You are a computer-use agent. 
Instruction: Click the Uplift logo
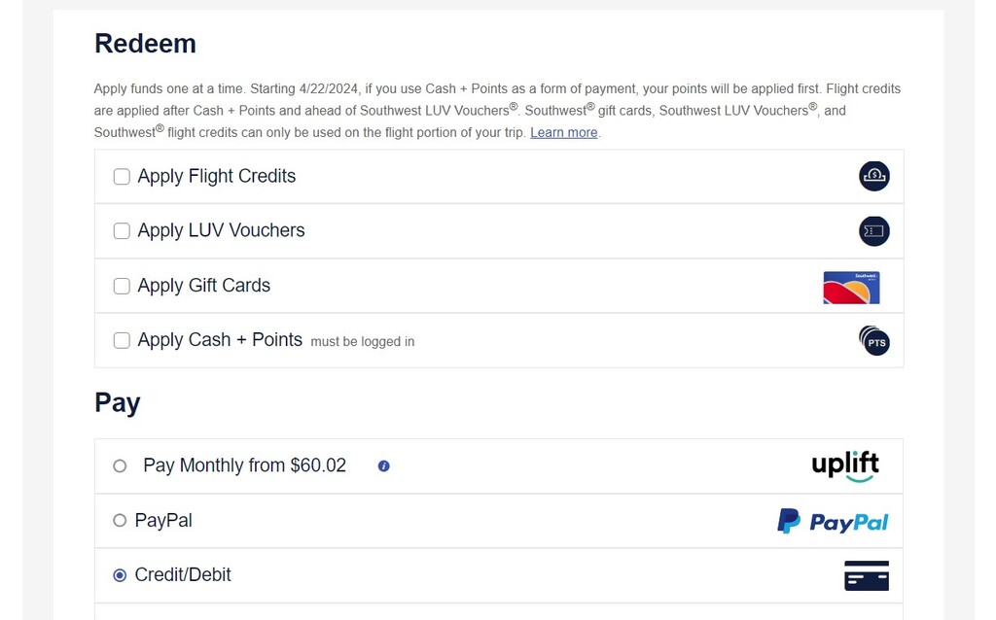point(845,466)
